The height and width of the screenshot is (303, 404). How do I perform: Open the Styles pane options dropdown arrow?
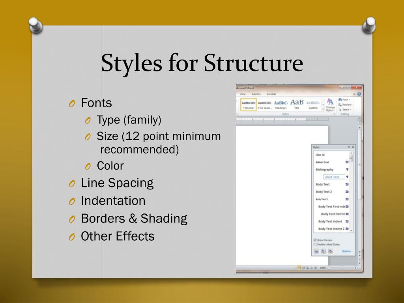[349, 147]
